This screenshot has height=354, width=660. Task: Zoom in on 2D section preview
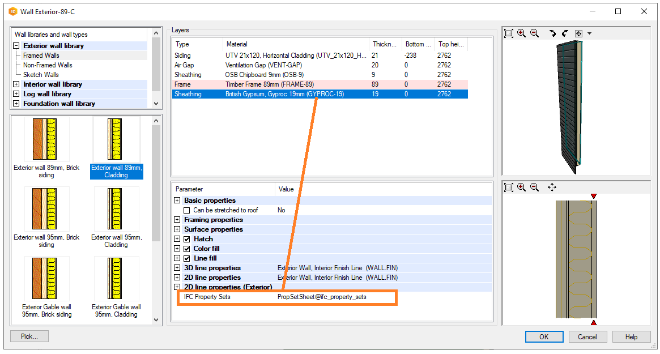point(521,187)
